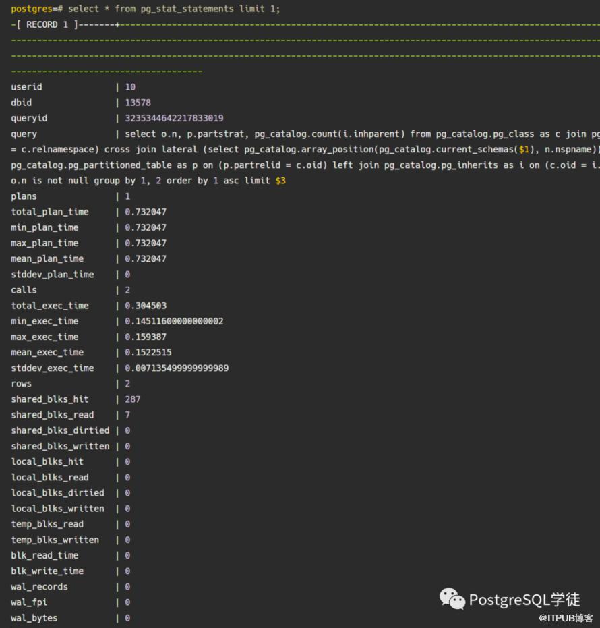Image resolution: width=600 pixels, height=628 pixels.
Task: Select the queryid value 3235344642217833019
Action: (x=174, y=118)
